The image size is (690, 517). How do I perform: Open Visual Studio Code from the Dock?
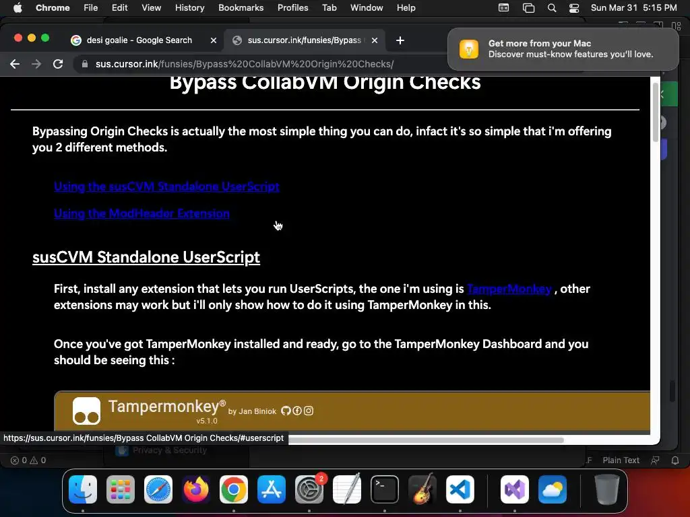click(460, 489)
